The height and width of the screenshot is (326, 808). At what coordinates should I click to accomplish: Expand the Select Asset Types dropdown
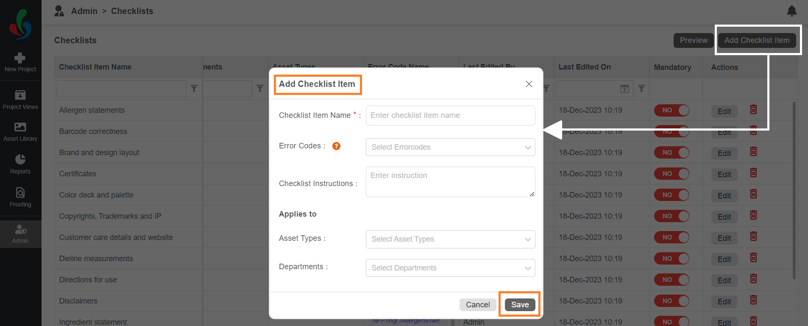pos(450,239)
